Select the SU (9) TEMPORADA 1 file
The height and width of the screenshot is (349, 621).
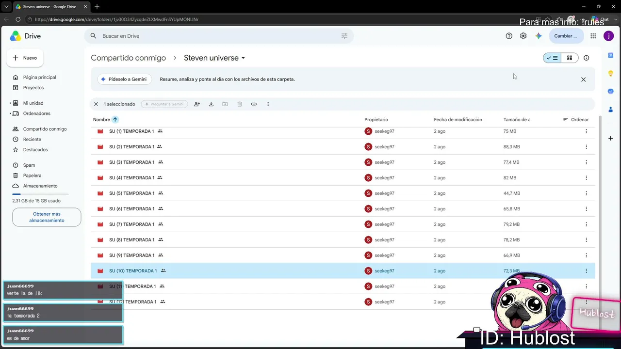[x=343, y=255]
